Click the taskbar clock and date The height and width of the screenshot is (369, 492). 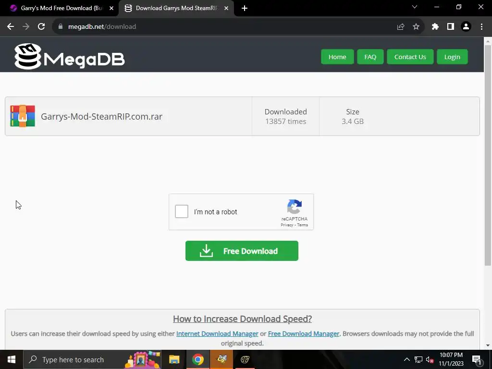451,359
